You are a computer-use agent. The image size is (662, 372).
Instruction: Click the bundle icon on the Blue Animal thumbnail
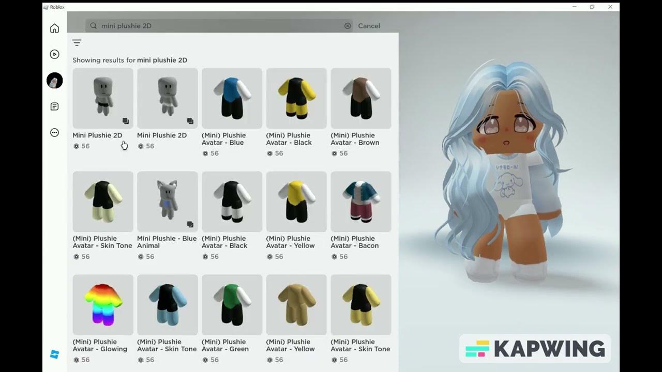pos(190,224)
